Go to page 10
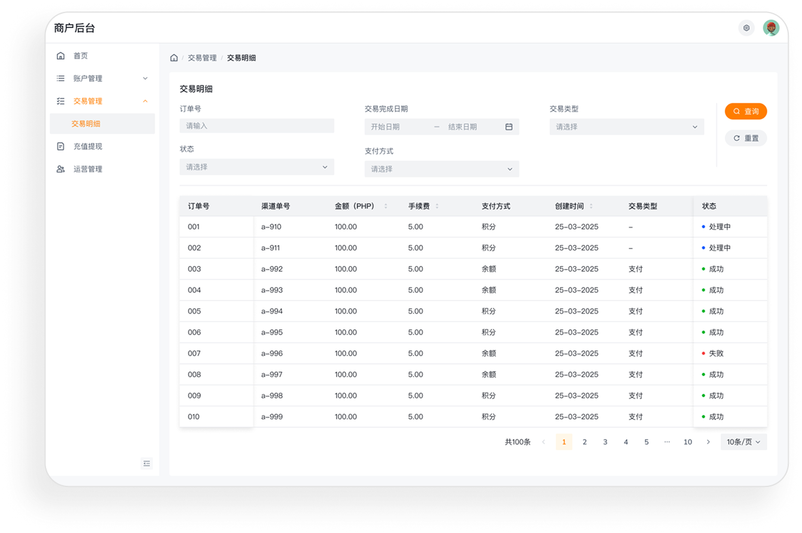The image size is (802, 533). point(688,442)
